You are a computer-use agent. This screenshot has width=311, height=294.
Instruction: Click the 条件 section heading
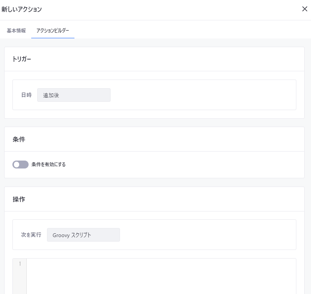[19, 139]
